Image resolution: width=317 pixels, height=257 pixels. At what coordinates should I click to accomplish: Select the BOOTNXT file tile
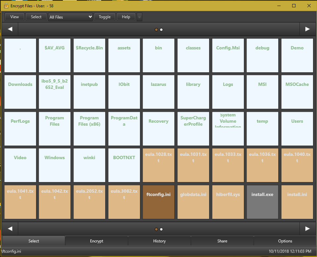pyautogui.click(x=124, y=165)
